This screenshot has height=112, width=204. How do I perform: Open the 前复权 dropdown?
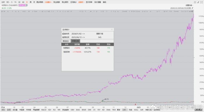(x=81, y=2)
